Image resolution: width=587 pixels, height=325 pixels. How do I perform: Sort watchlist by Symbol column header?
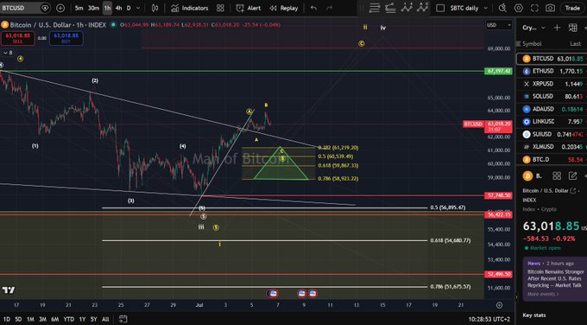532,44
